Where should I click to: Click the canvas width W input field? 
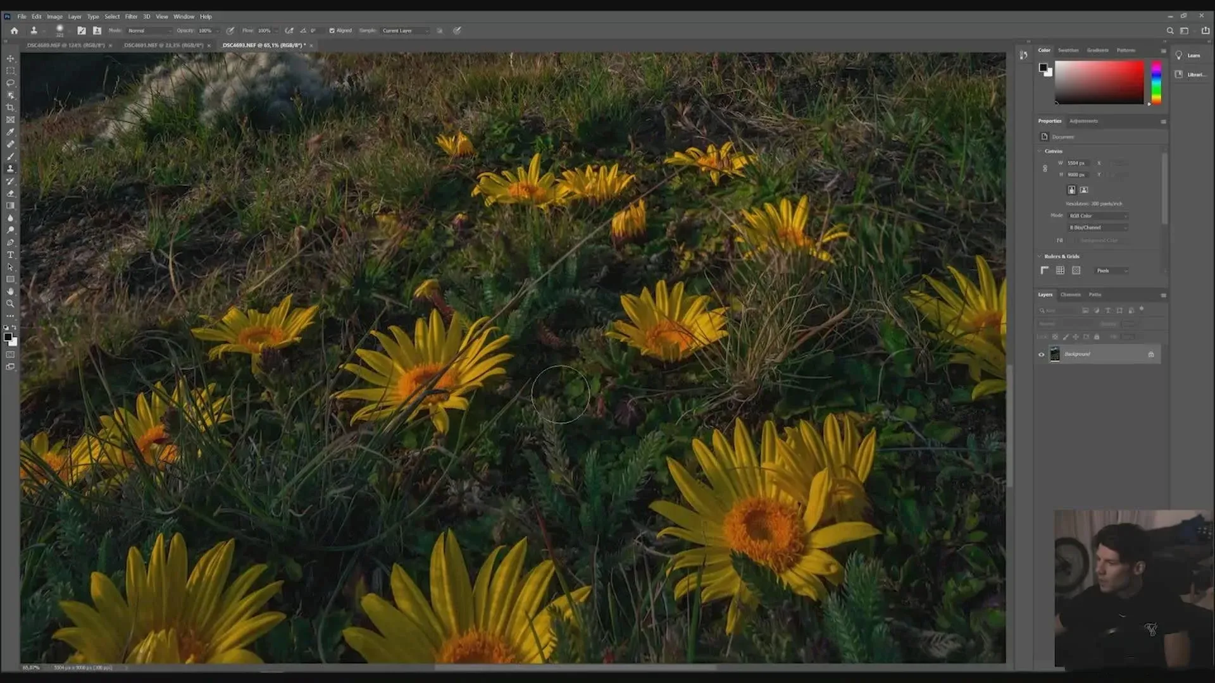pos(1080,163)
